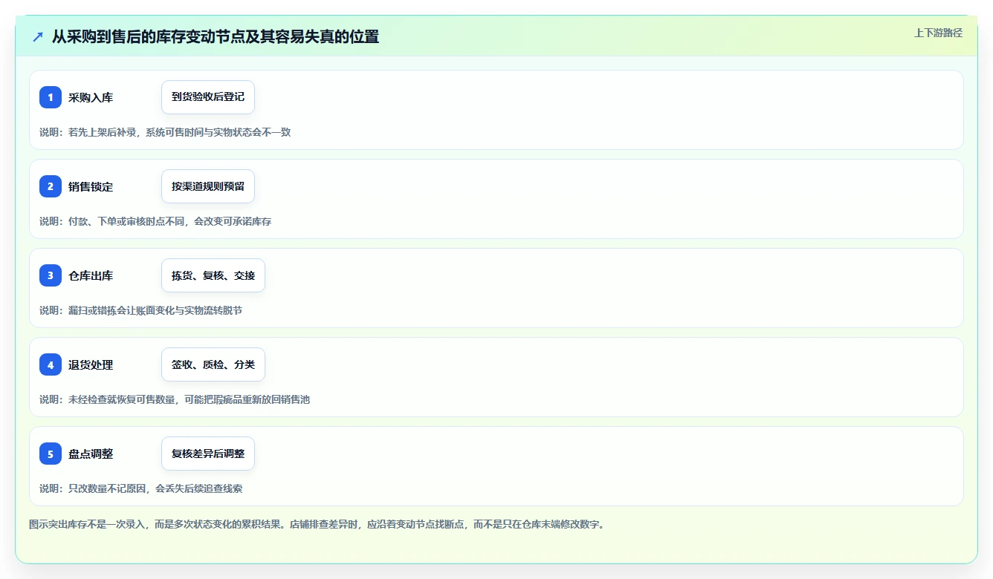Click the heading 从采购到售后的库存变动节点

(x=216, y=36)
